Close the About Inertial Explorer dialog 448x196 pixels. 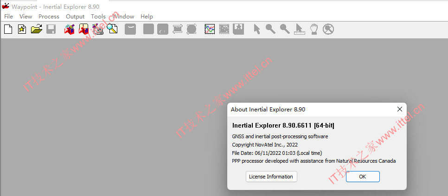pos(399,110)
